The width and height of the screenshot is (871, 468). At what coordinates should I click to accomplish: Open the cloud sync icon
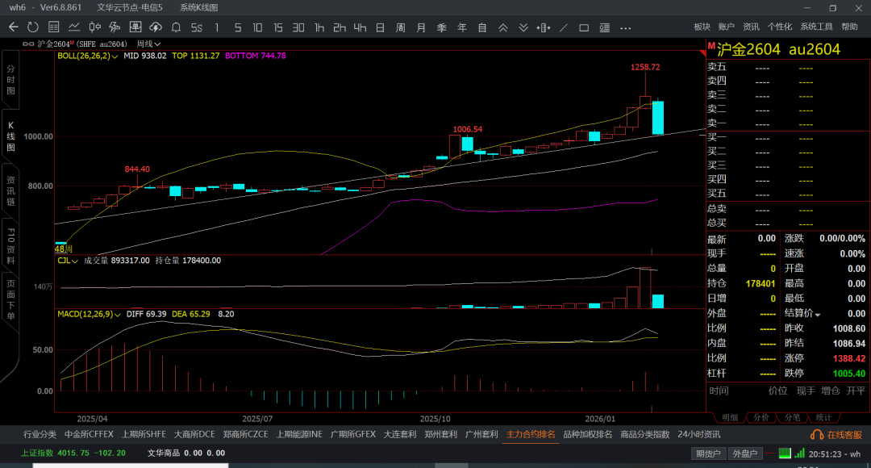pos(156,27)
